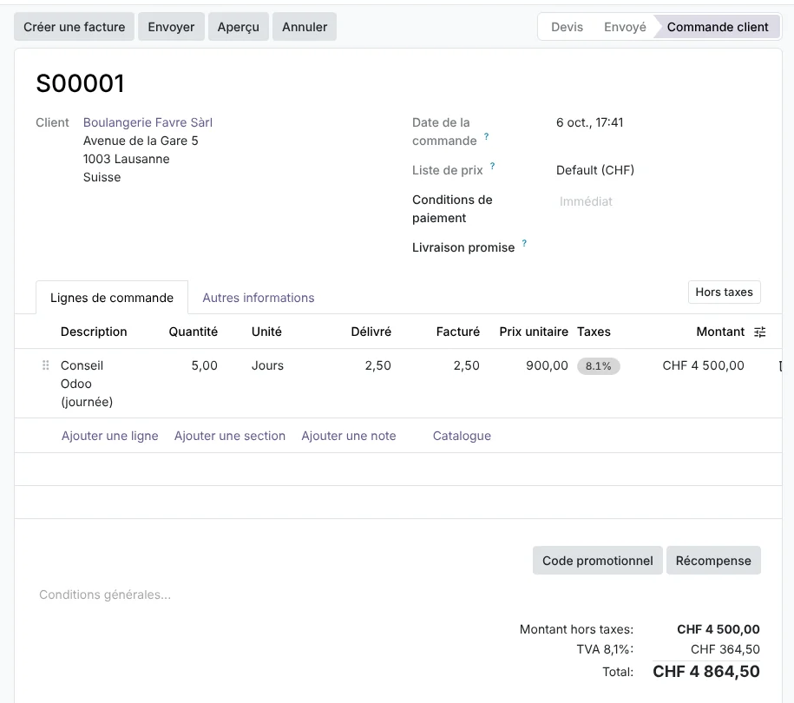Select Devis status stage
The width and height of the screenshot is (794, 703).
567,27
